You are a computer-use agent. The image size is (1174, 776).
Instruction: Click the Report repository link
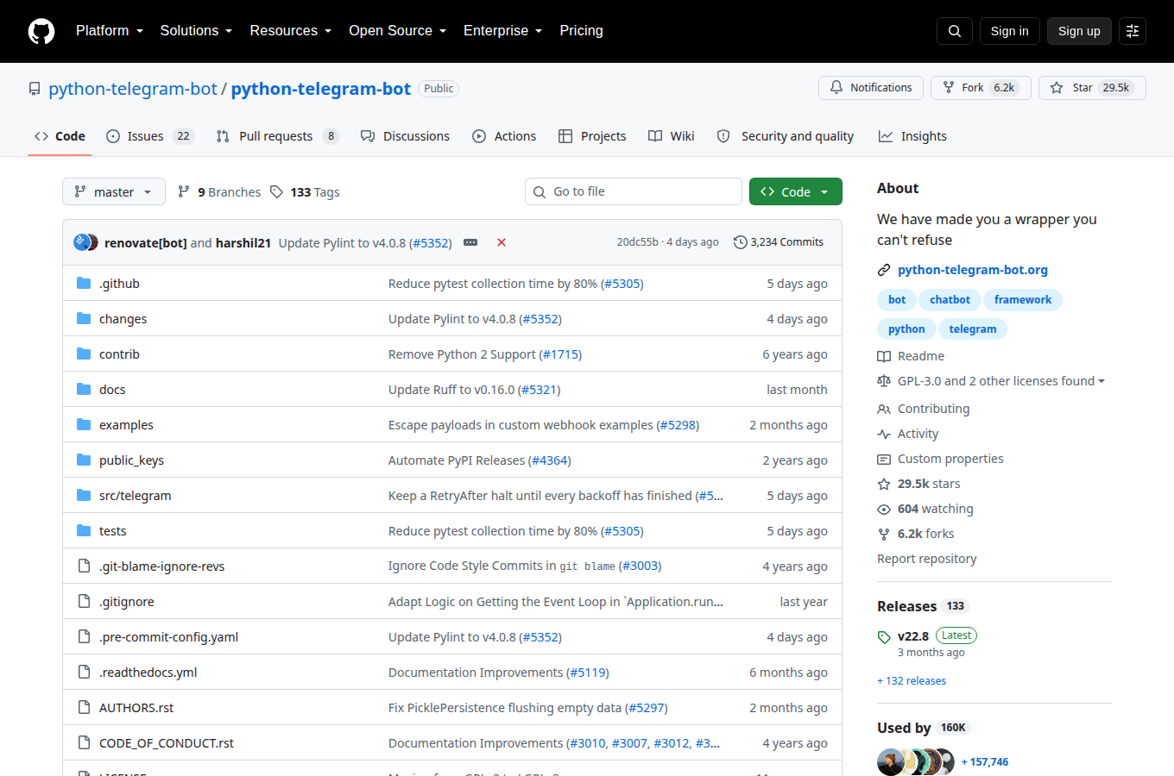927,559
